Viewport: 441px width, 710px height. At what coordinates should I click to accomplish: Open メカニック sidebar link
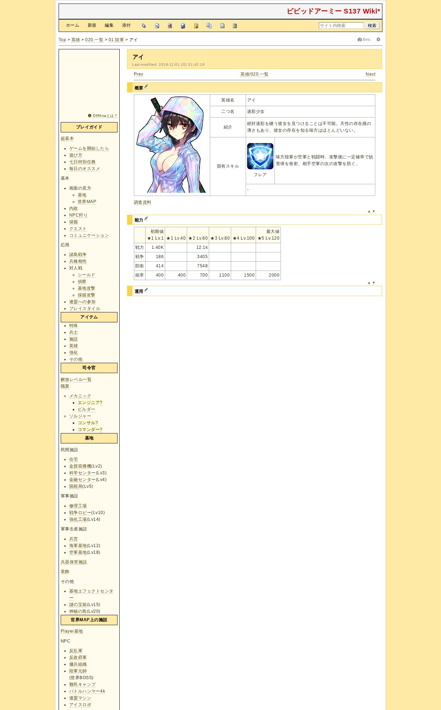(x=80, y=396)
